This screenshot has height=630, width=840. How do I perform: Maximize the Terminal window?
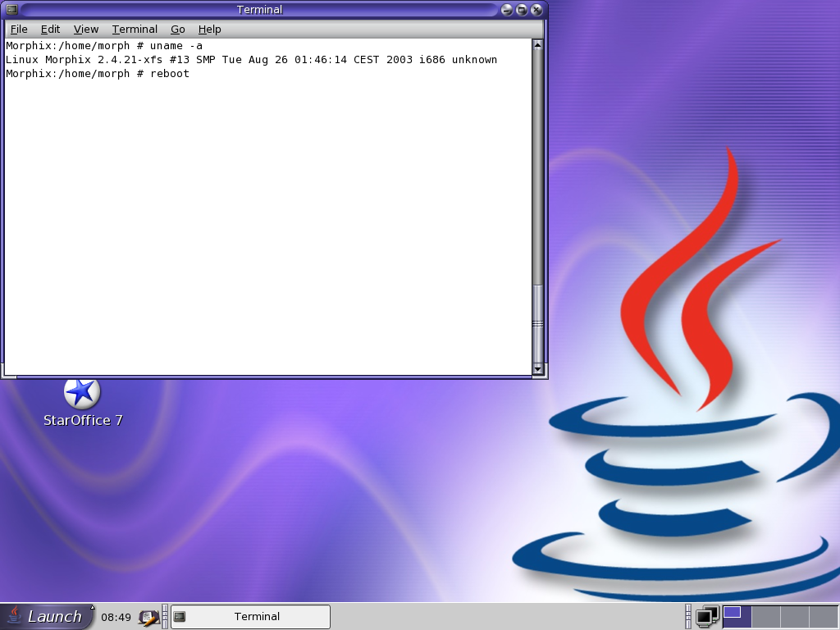(521, 10)
